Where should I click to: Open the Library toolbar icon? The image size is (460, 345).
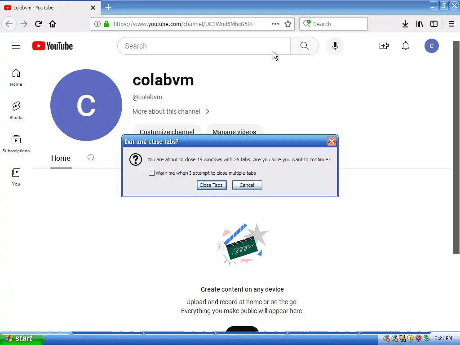tap(420, 24)
